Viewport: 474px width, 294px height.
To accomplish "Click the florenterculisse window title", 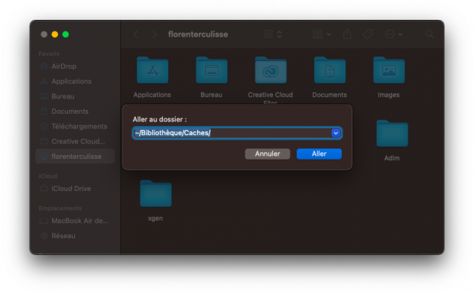I will click(198, 34).
